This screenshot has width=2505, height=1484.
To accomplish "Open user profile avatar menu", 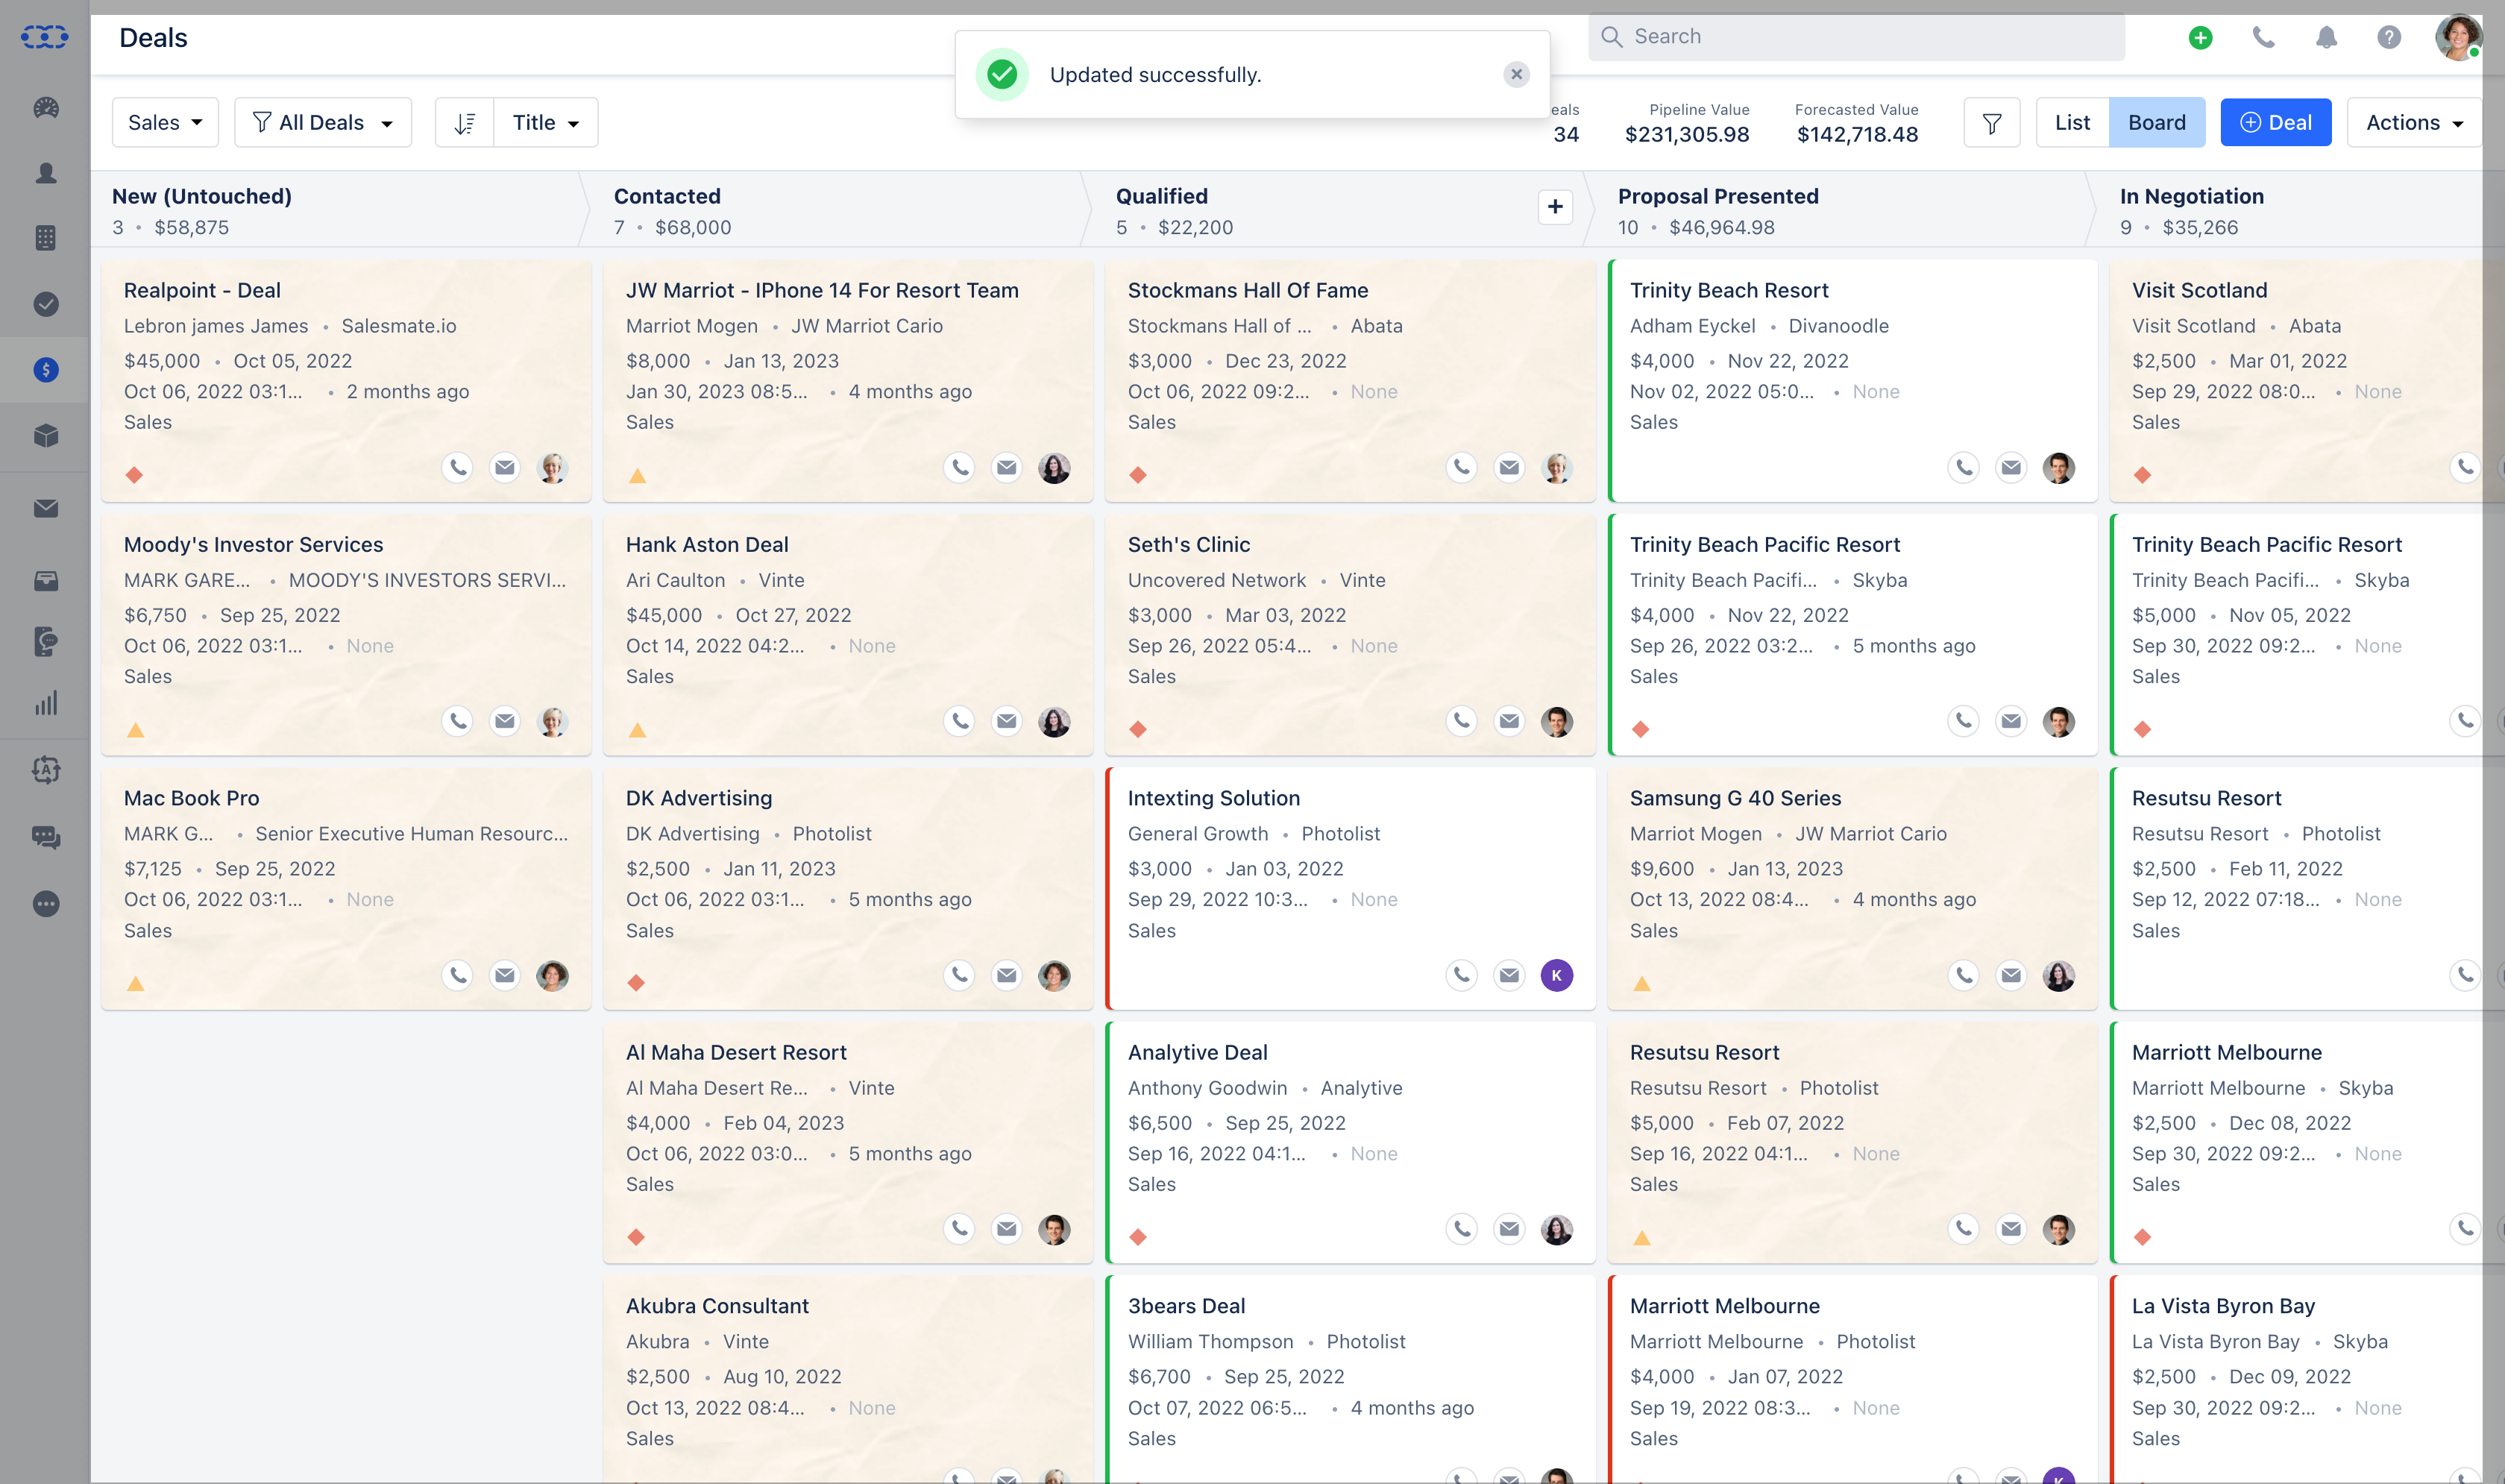I will tap(2457, 38).
